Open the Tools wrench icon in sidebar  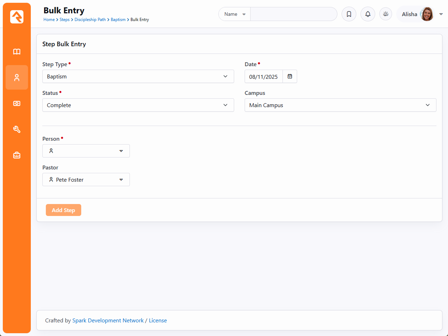click(17, 129)
